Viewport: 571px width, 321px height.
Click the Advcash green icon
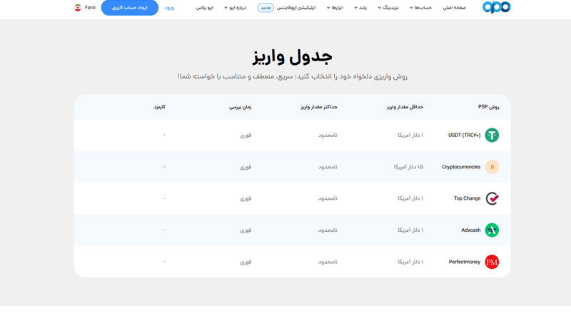[492, 230]
